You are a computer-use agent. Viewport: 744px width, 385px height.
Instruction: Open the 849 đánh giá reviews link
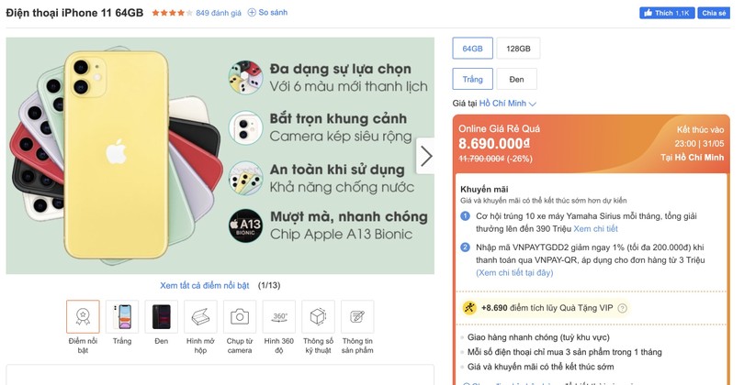pyautogui.click(x=219, y=13)
